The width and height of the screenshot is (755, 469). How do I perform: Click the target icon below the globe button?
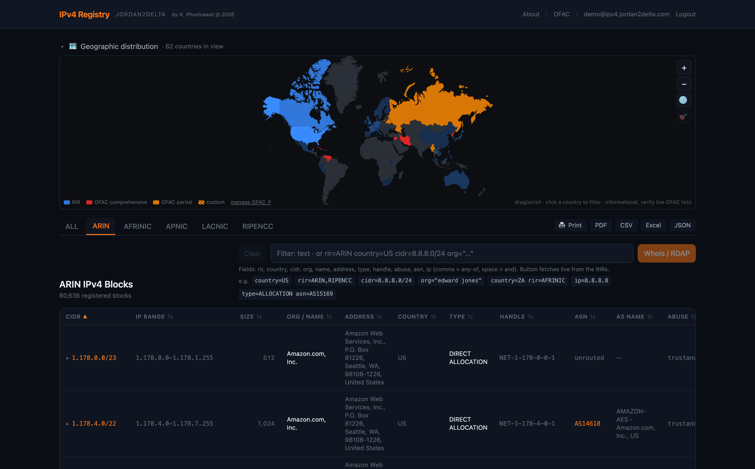(x=684, y=117)
